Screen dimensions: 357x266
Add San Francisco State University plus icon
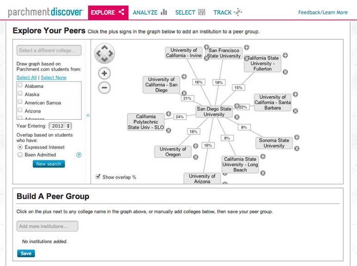247,48
